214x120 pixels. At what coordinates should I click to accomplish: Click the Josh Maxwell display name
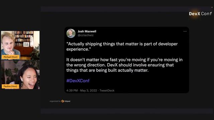pos(87,31)
